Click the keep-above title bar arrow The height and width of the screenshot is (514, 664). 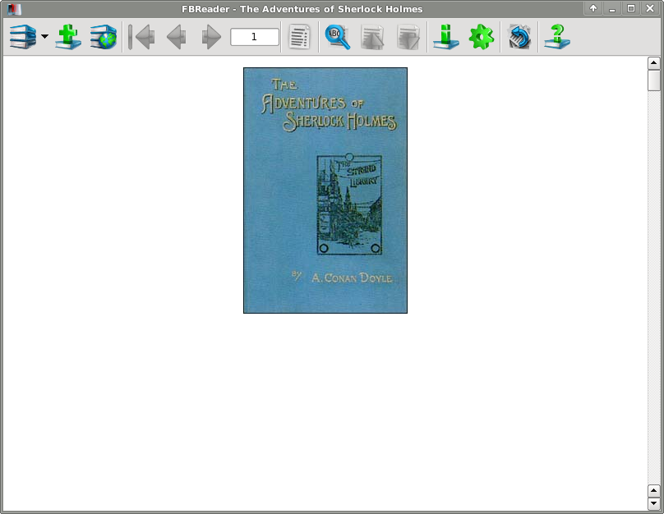(x=593, y=8)
